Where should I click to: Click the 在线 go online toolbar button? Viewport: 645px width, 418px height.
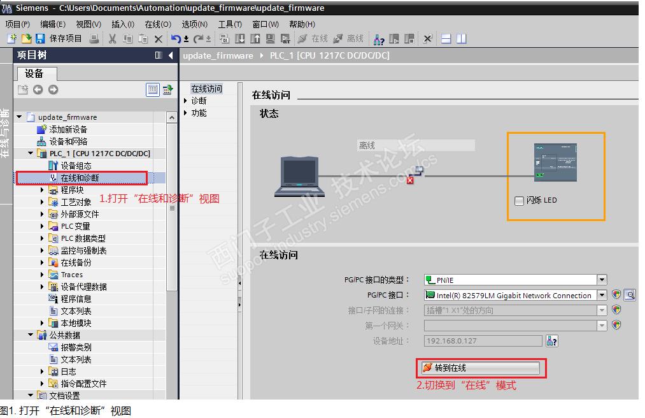(313, 39)
